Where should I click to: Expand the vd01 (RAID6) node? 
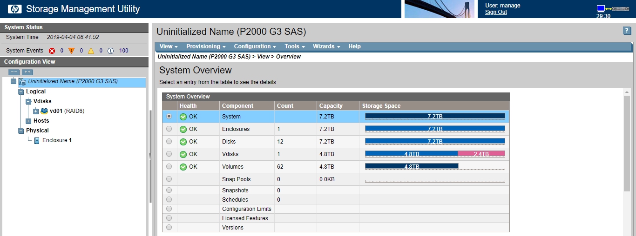point(36,111)
